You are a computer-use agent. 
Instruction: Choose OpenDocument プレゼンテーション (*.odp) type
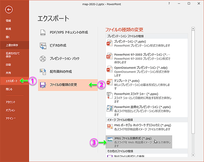click(x=139, y=71)
